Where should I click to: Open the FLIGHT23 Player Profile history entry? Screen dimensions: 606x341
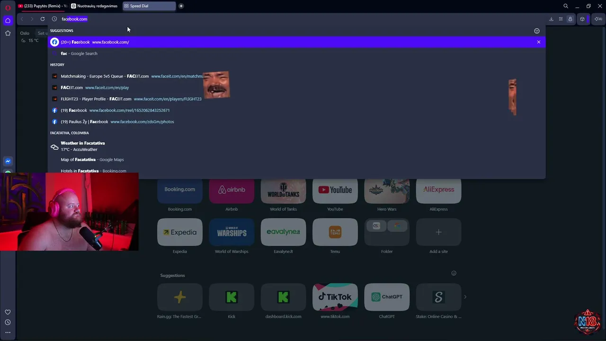(296, 99)
